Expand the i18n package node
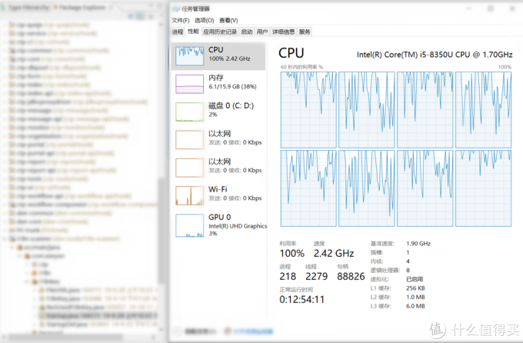The width and height of the screenshot is (523, 343). tap(27, 273)
